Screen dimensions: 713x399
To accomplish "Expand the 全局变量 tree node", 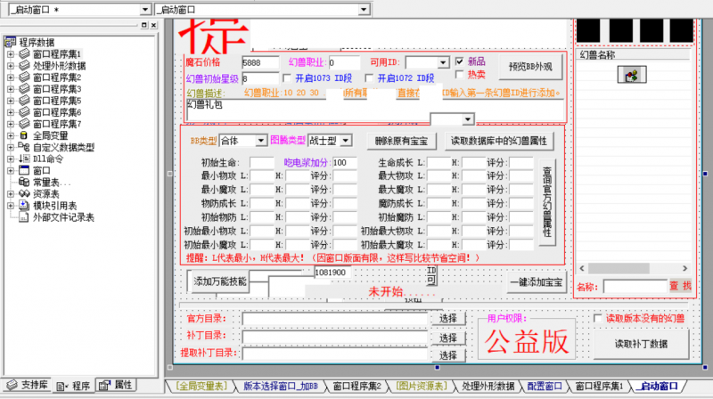I will click(x=11, y=135).
